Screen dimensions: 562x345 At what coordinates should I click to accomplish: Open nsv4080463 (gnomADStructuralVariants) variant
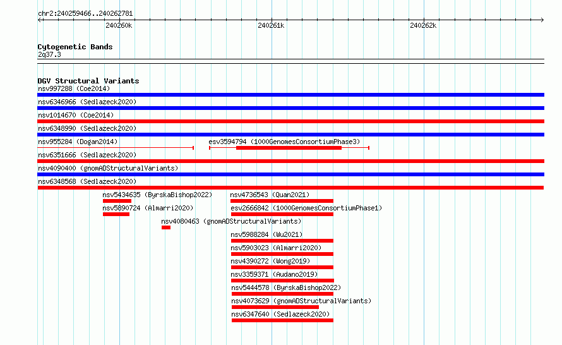[x=231, y=221]
